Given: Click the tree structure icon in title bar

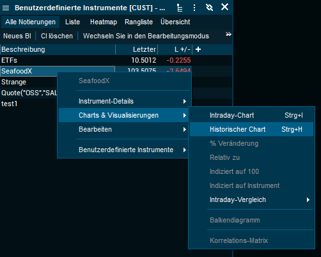Looking at the screenshot, I should [180, 8].
